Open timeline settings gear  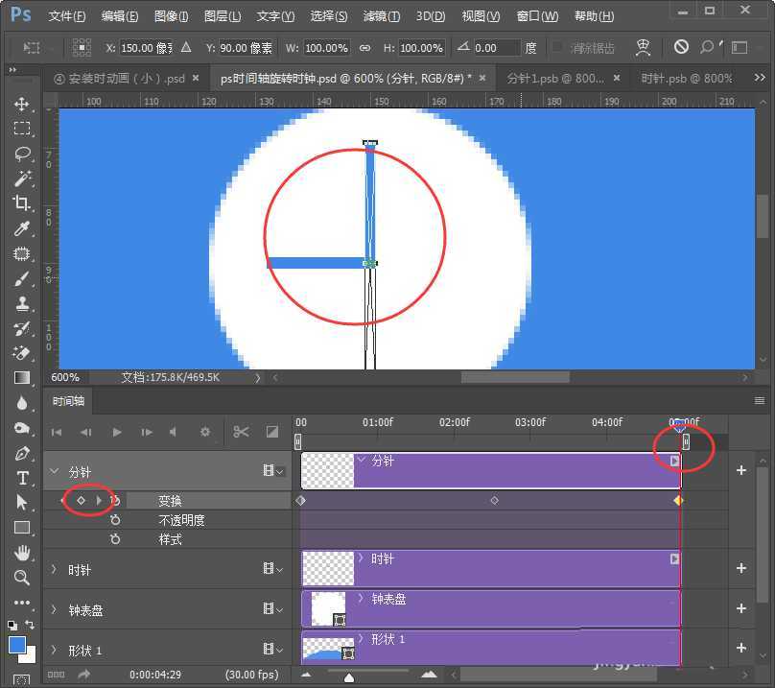[x=204, y=432]
